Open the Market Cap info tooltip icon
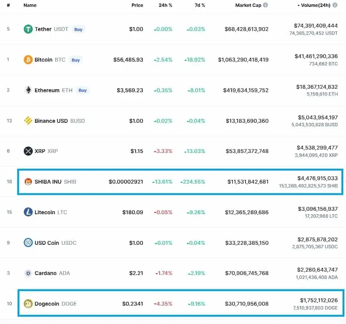Image resolution: width=346 pixels, height=324 pixels. (x=265, y=5)
